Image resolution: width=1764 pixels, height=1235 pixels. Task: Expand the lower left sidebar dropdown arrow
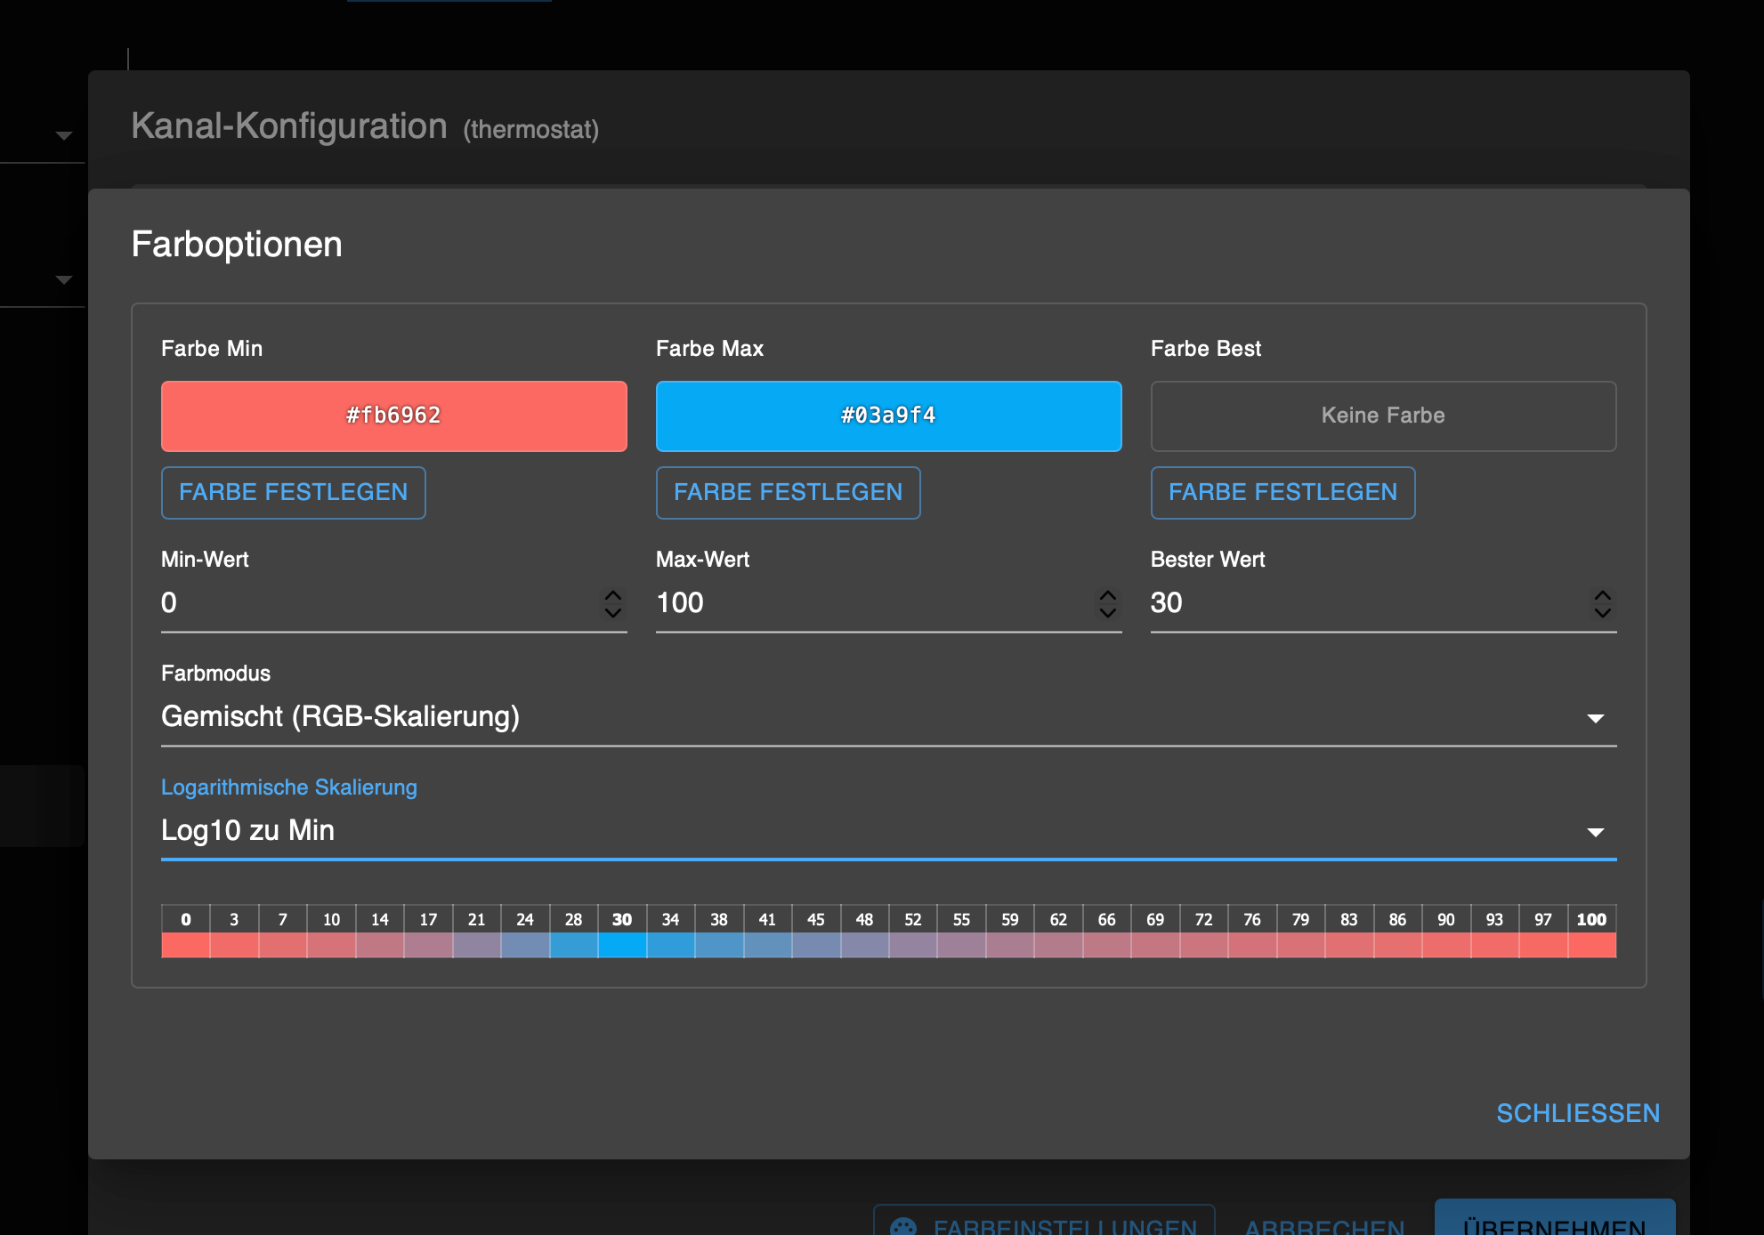(x=63, y=280)
